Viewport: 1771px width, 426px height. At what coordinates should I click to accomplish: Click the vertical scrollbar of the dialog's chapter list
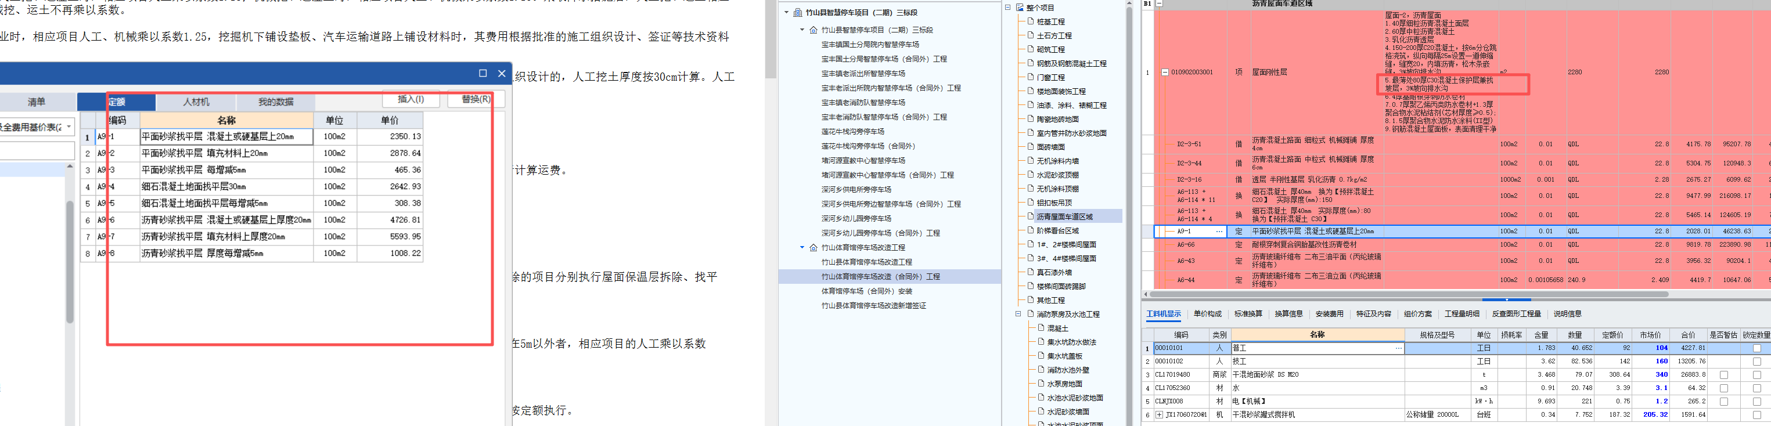[70, 261]
